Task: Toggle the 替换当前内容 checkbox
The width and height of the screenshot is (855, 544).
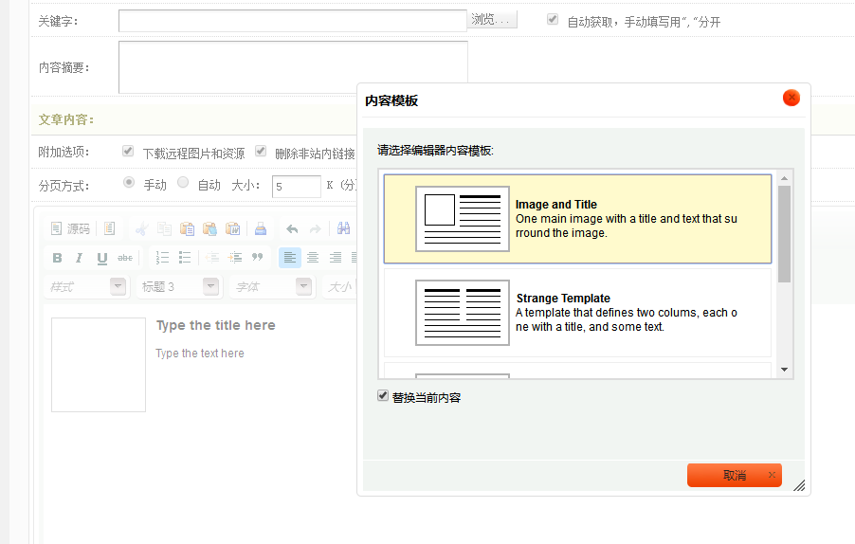Action: point(383,396)
